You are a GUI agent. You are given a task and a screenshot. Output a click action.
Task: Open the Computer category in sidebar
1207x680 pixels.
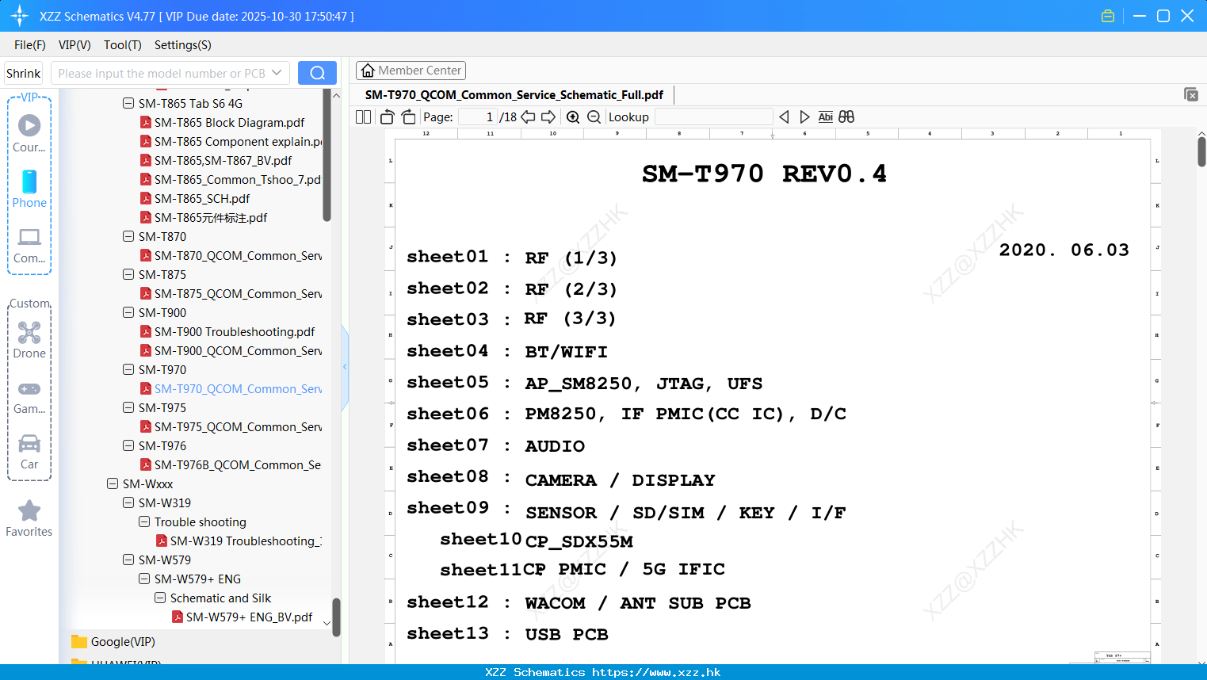[x=29, y=245]
